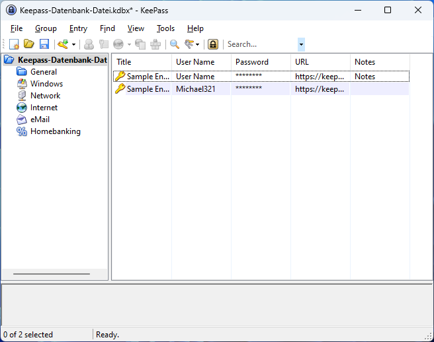Click the Windows group icon
The image size is (434, 342).
22,83
